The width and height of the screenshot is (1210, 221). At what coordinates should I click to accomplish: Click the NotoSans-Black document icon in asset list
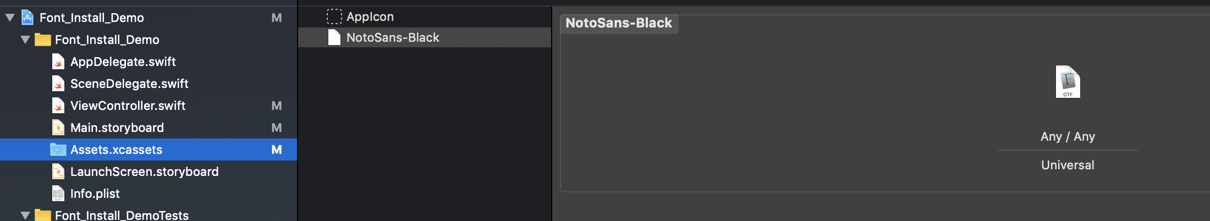(x=334, y=37)
